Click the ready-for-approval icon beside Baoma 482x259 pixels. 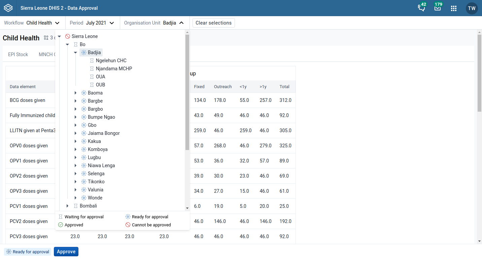[83, 92]
